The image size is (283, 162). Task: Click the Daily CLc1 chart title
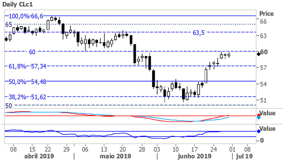[x=18, y=4]
